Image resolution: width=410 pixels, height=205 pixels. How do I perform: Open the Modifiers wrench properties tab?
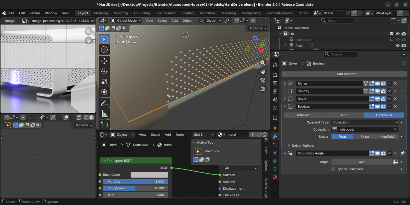pyautogui.click(x=275, y=137)
